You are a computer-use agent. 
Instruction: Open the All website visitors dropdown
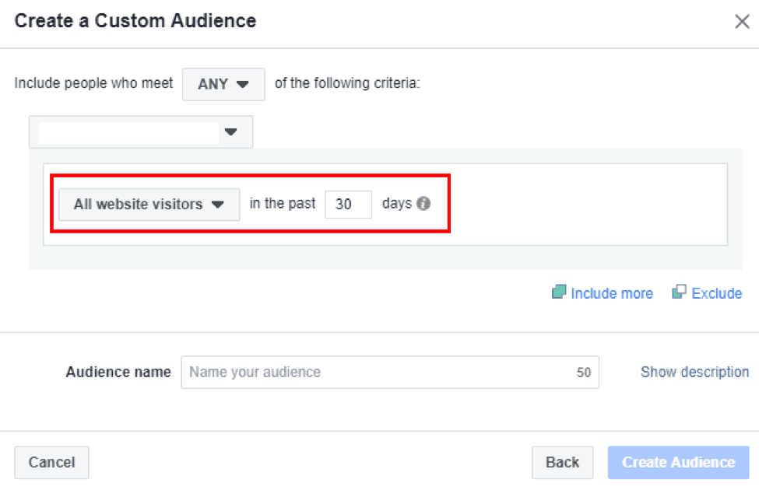pos(149,205)
